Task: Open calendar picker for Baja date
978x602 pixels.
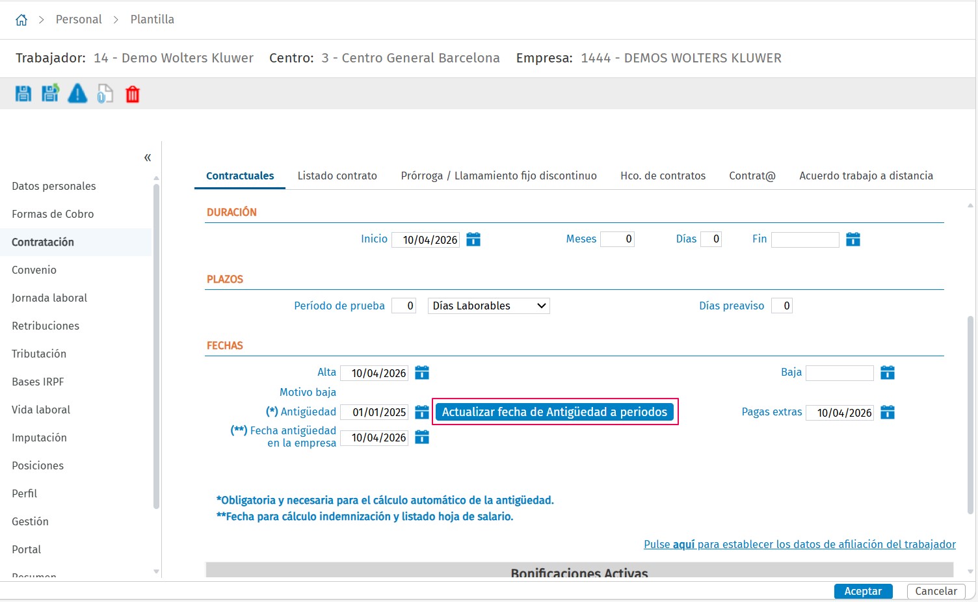Action: click(888, 373)
